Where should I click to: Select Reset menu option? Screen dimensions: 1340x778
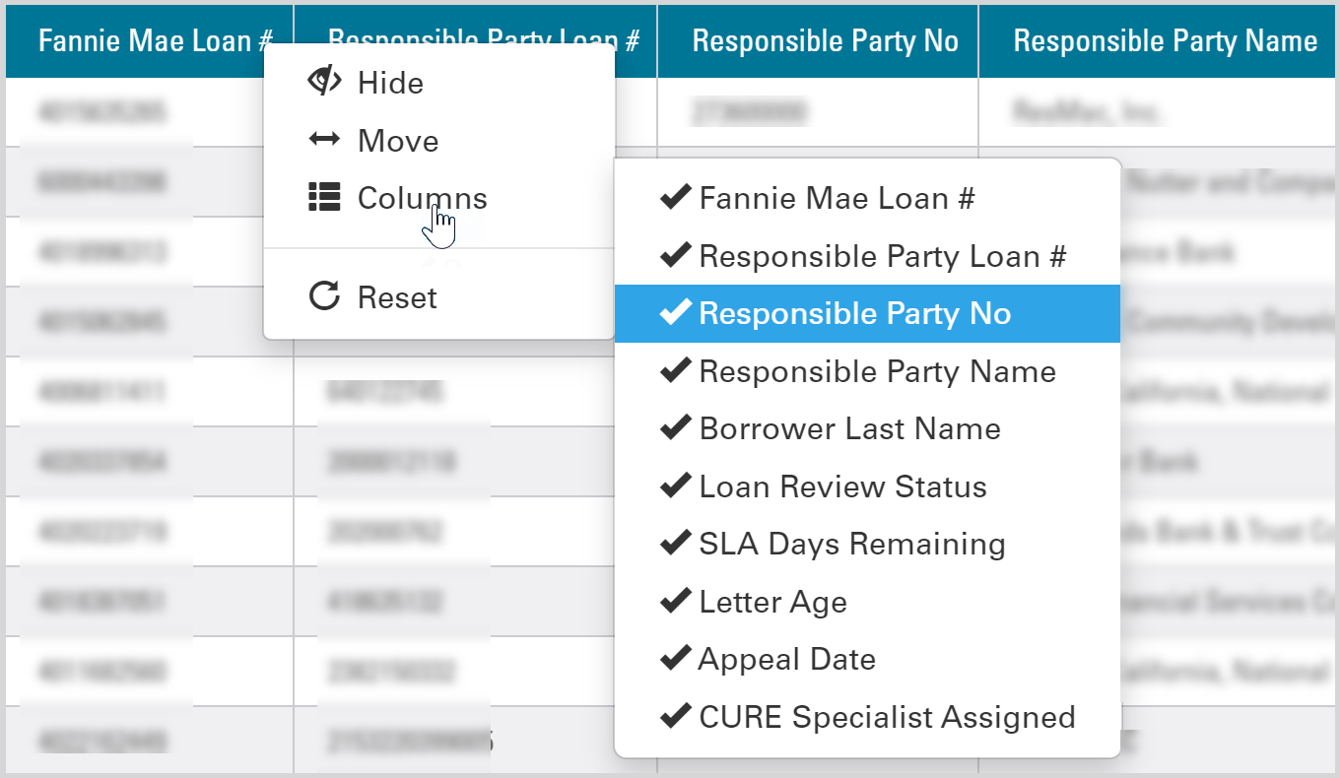438,296
